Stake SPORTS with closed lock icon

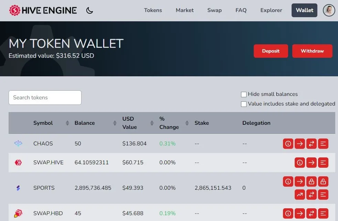[311, 181]
